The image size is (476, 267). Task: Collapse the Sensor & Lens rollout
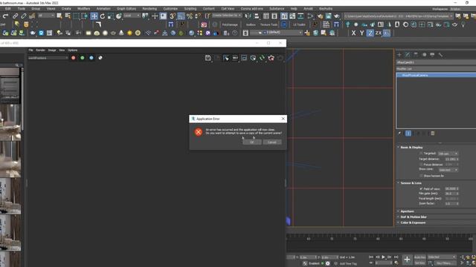pos(411,183)
